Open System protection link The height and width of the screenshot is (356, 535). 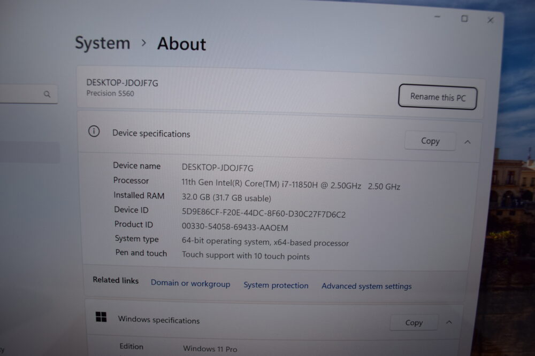[276, 285]
